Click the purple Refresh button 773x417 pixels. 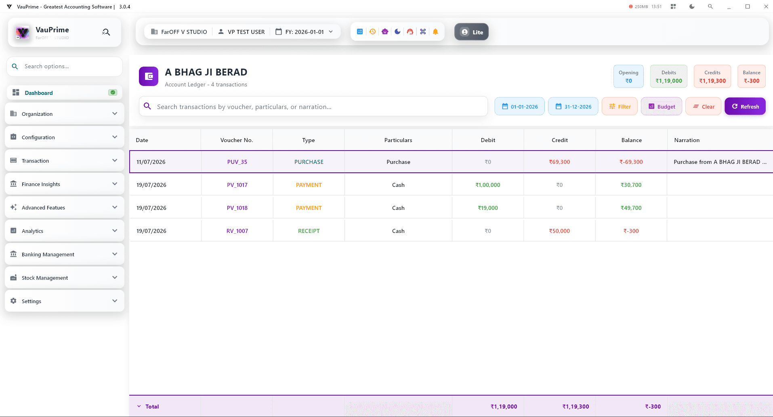pyautogui.click(x=745, y=107)
